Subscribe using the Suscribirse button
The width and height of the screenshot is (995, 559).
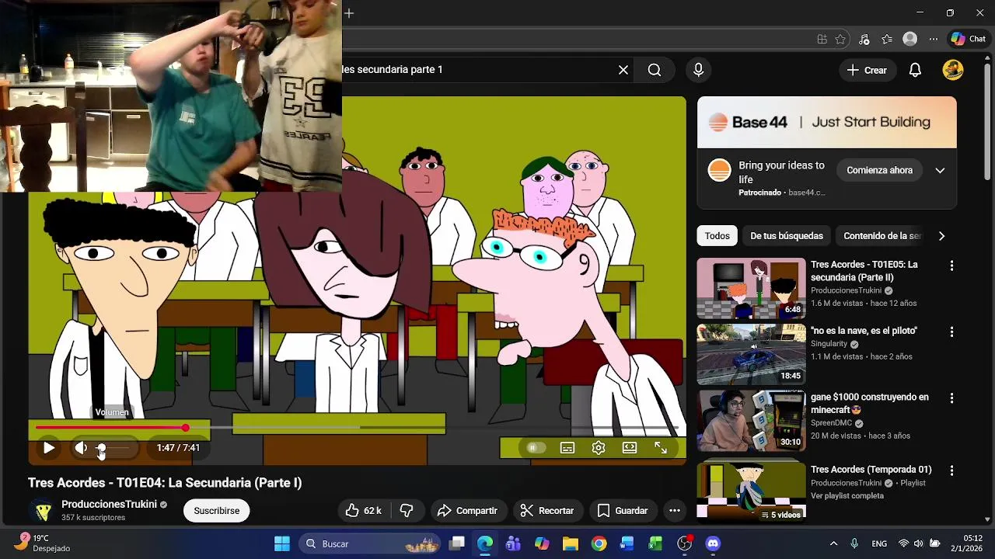click(x=217, y=511)
